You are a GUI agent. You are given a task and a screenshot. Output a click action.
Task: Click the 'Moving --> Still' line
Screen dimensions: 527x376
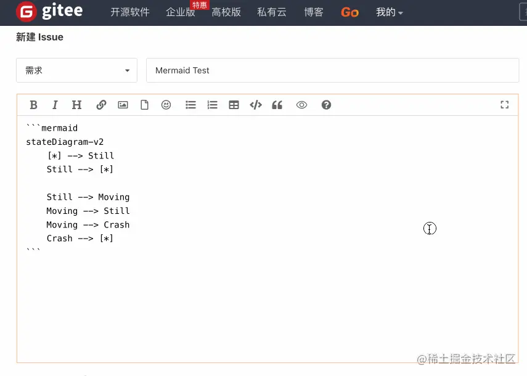click(88, 211)
